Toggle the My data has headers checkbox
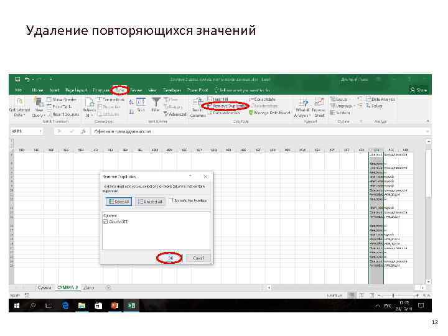This screenshot has height=336, width=448. pos(172,200)
